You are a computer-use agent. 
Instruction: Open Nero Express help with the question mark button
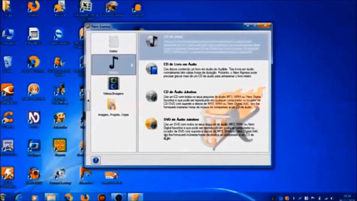pyautogui.click(x=95, y=160)
